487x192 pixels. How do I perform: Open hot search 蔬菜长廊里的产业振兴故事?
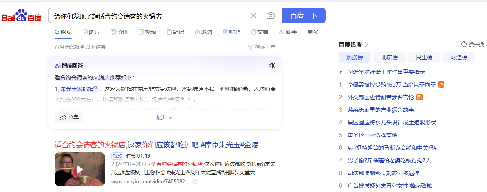click(381, 110)
